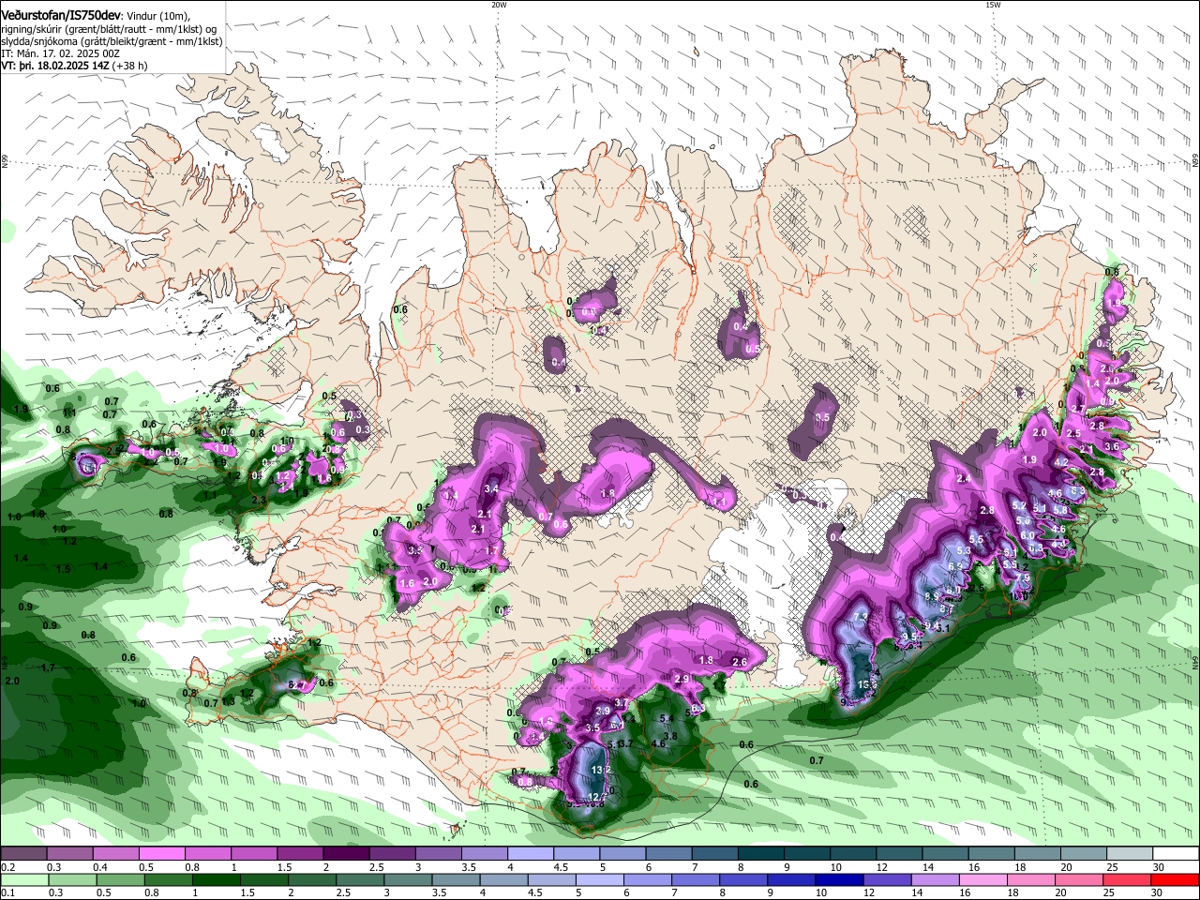Click the 15W longitude label
This screenshot has height=900, width=1200.
(x=993, y=5)
